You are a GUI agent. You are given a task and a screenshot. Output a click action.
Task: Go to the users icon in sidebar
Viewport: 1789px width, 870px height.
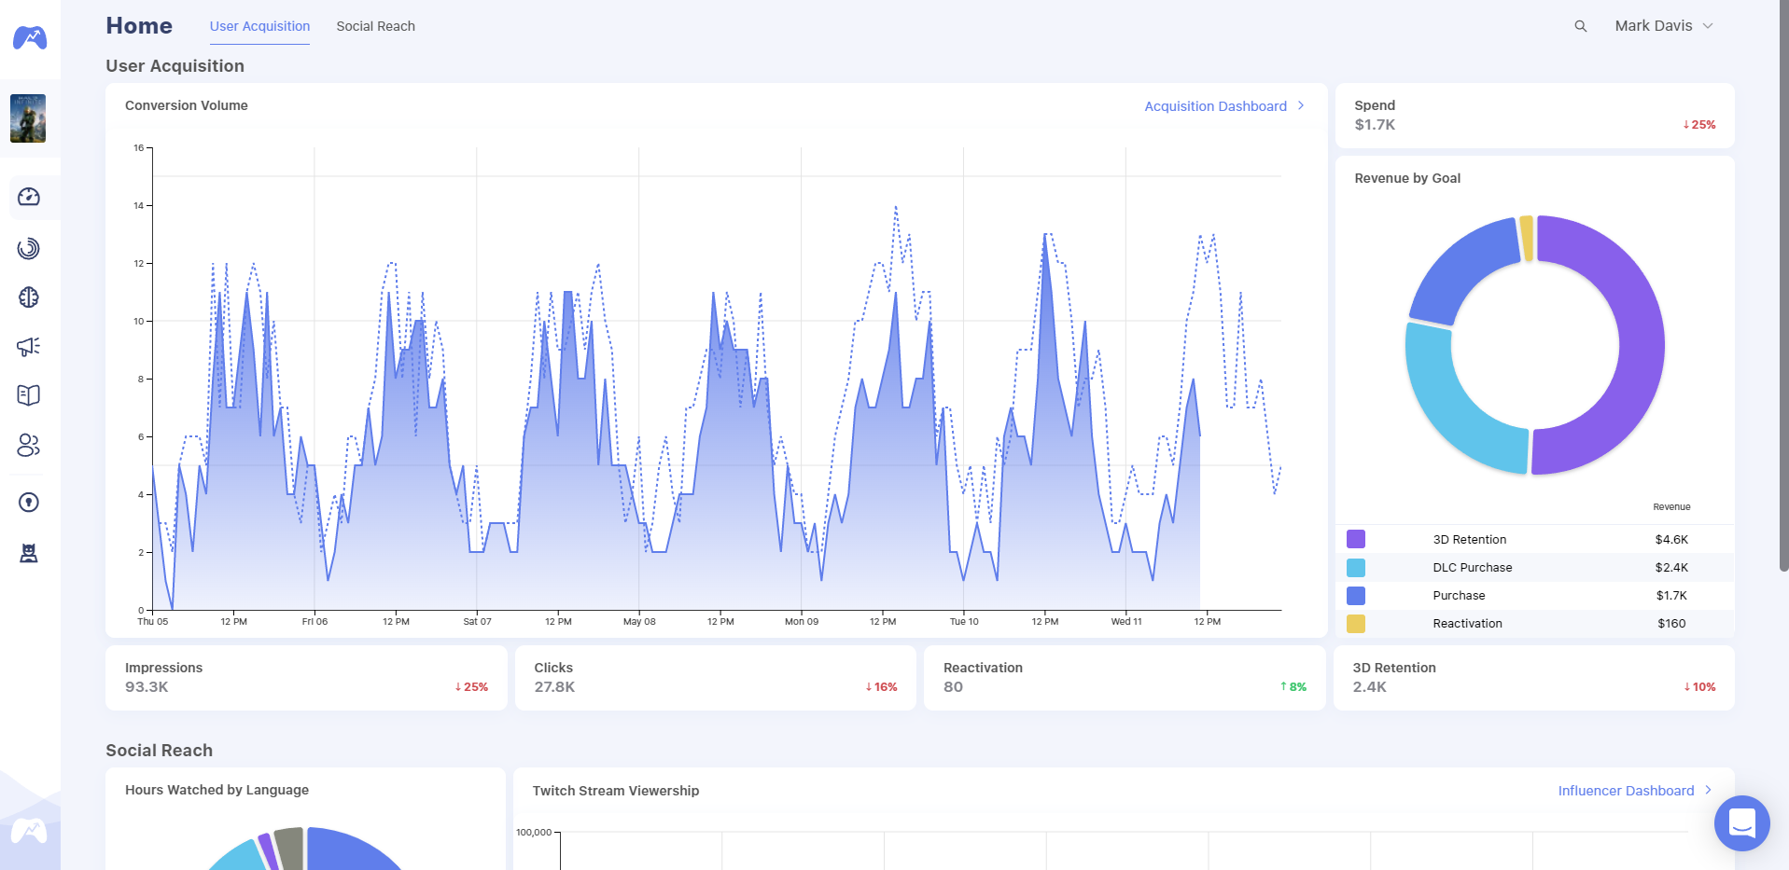tap(29, 446)
